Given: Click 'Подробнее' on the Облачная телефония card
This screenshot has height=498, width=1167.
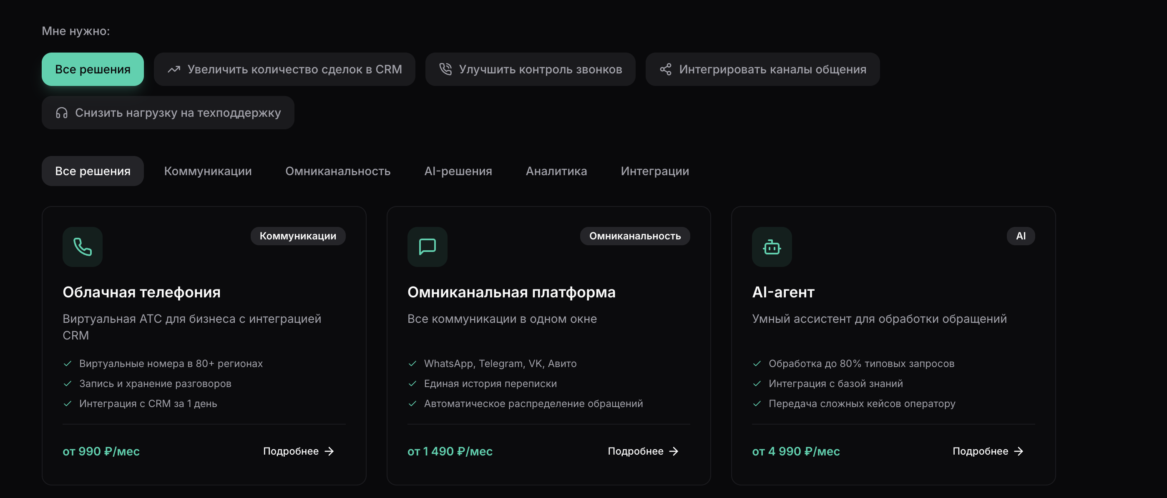Looking at the screenshot, I should (291, 451).
